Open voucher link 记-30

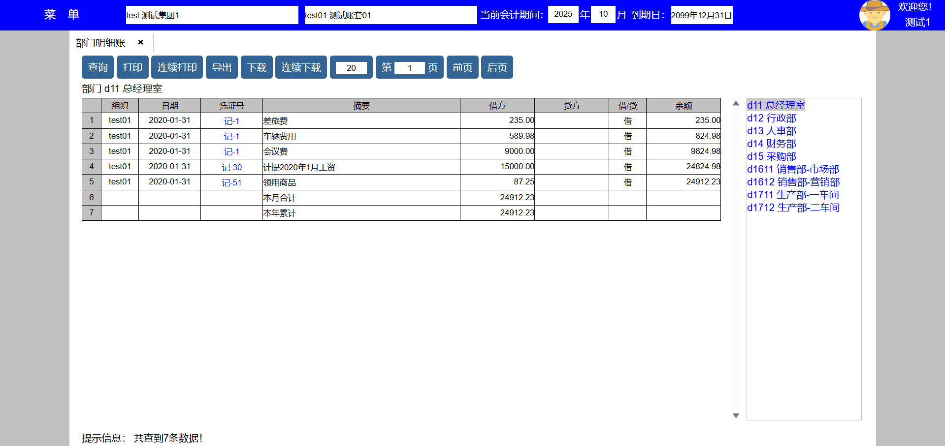(x=231, y=168)
